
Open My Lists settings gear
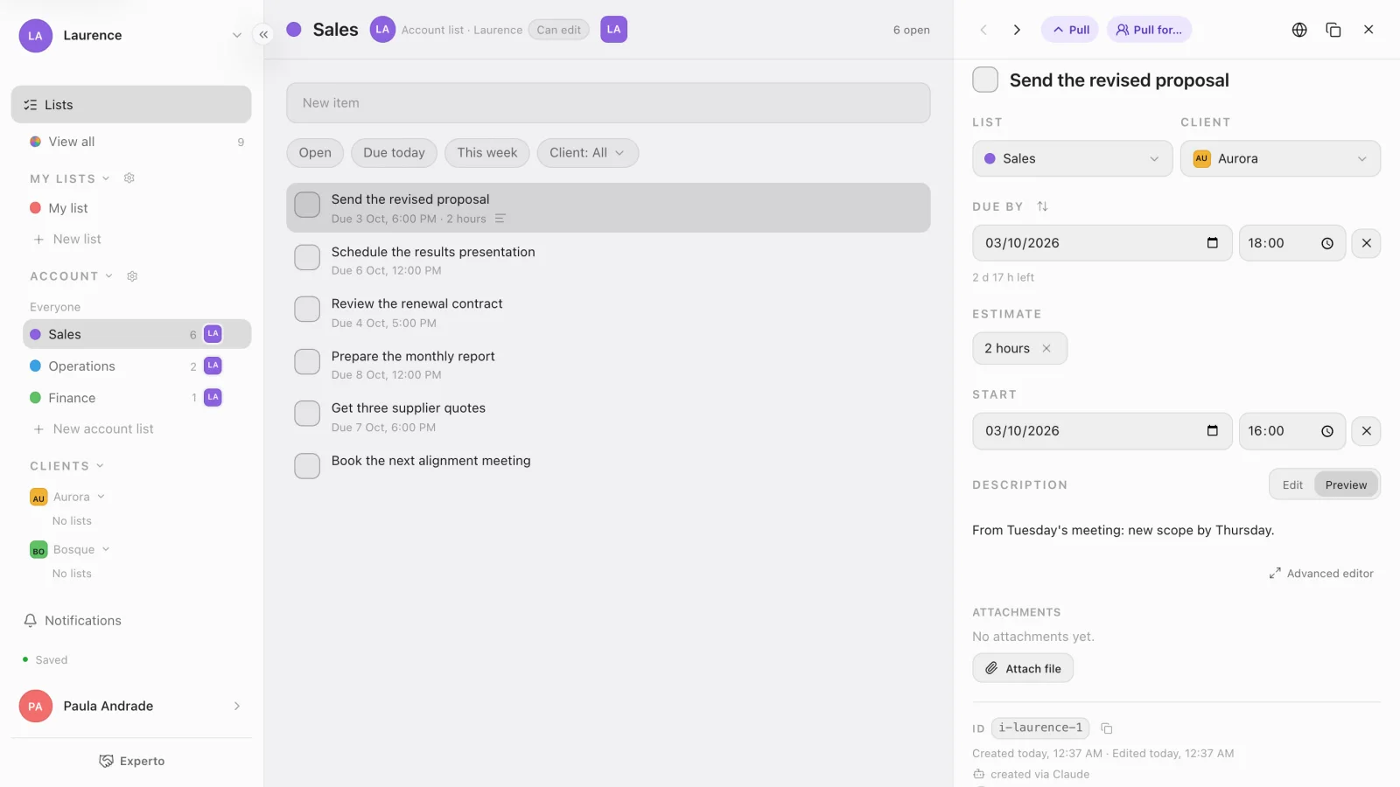129,178
